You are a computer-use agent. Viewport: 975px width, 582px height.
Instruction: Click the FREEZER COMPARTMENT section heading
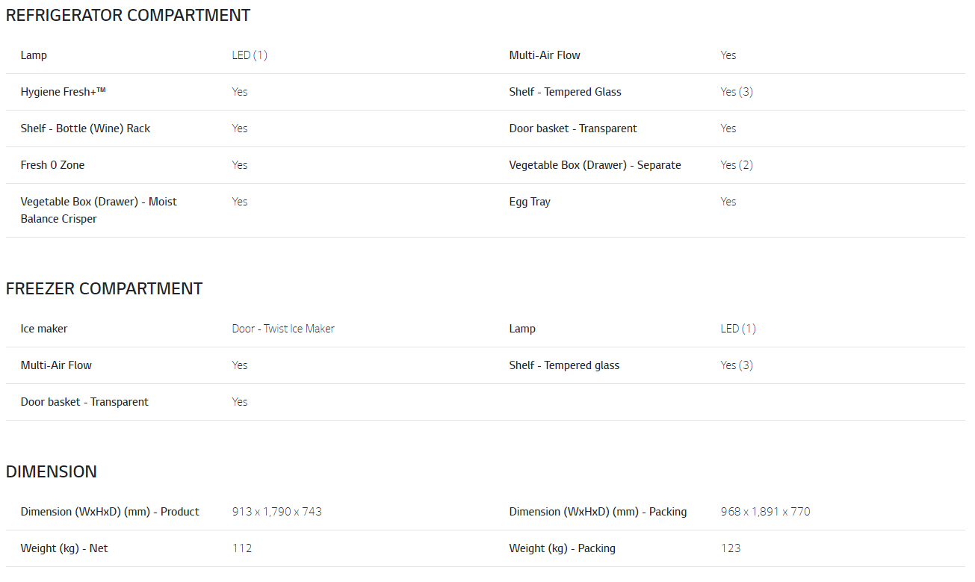coord(104,288)
